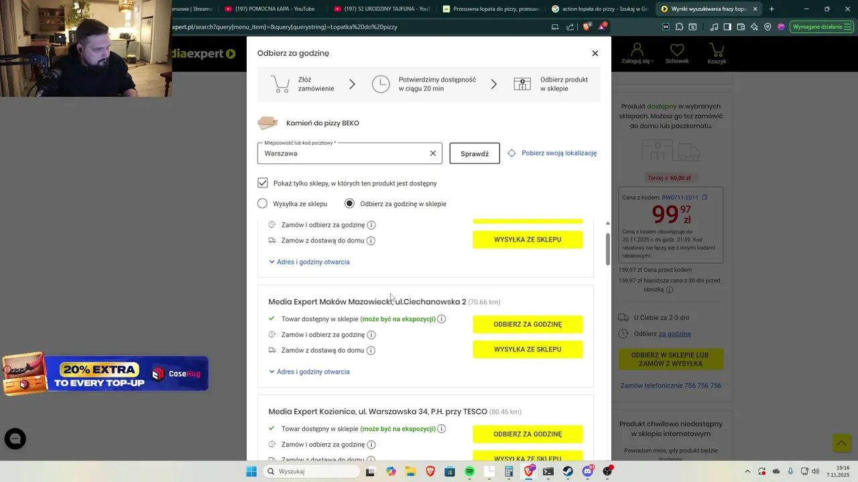
Task: Open info icon for Zamów i odbierz, first store
Action: (x=371, y=225)
